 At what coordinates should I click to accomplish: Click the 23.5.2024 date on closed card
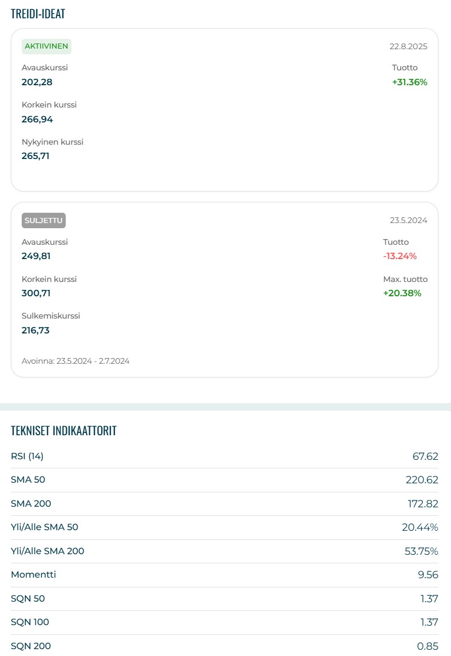click(408, 221)
